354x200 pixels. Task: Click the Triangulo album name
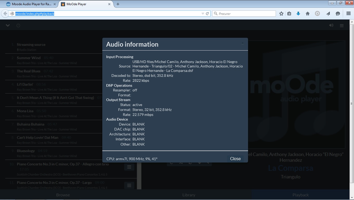pyautogui.click(x=290, y=177)
